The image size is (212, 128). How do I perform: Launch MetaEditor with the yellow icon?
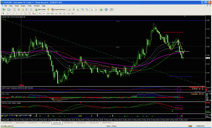point(48,9)
